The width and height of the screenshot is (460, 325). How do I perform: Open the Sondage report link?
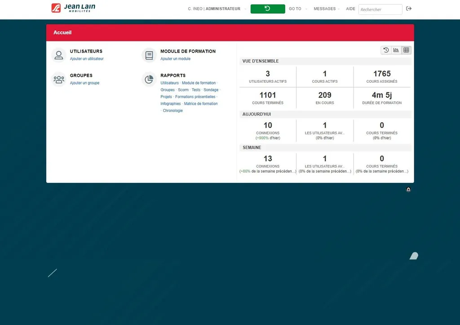click(x=211, y=90)
